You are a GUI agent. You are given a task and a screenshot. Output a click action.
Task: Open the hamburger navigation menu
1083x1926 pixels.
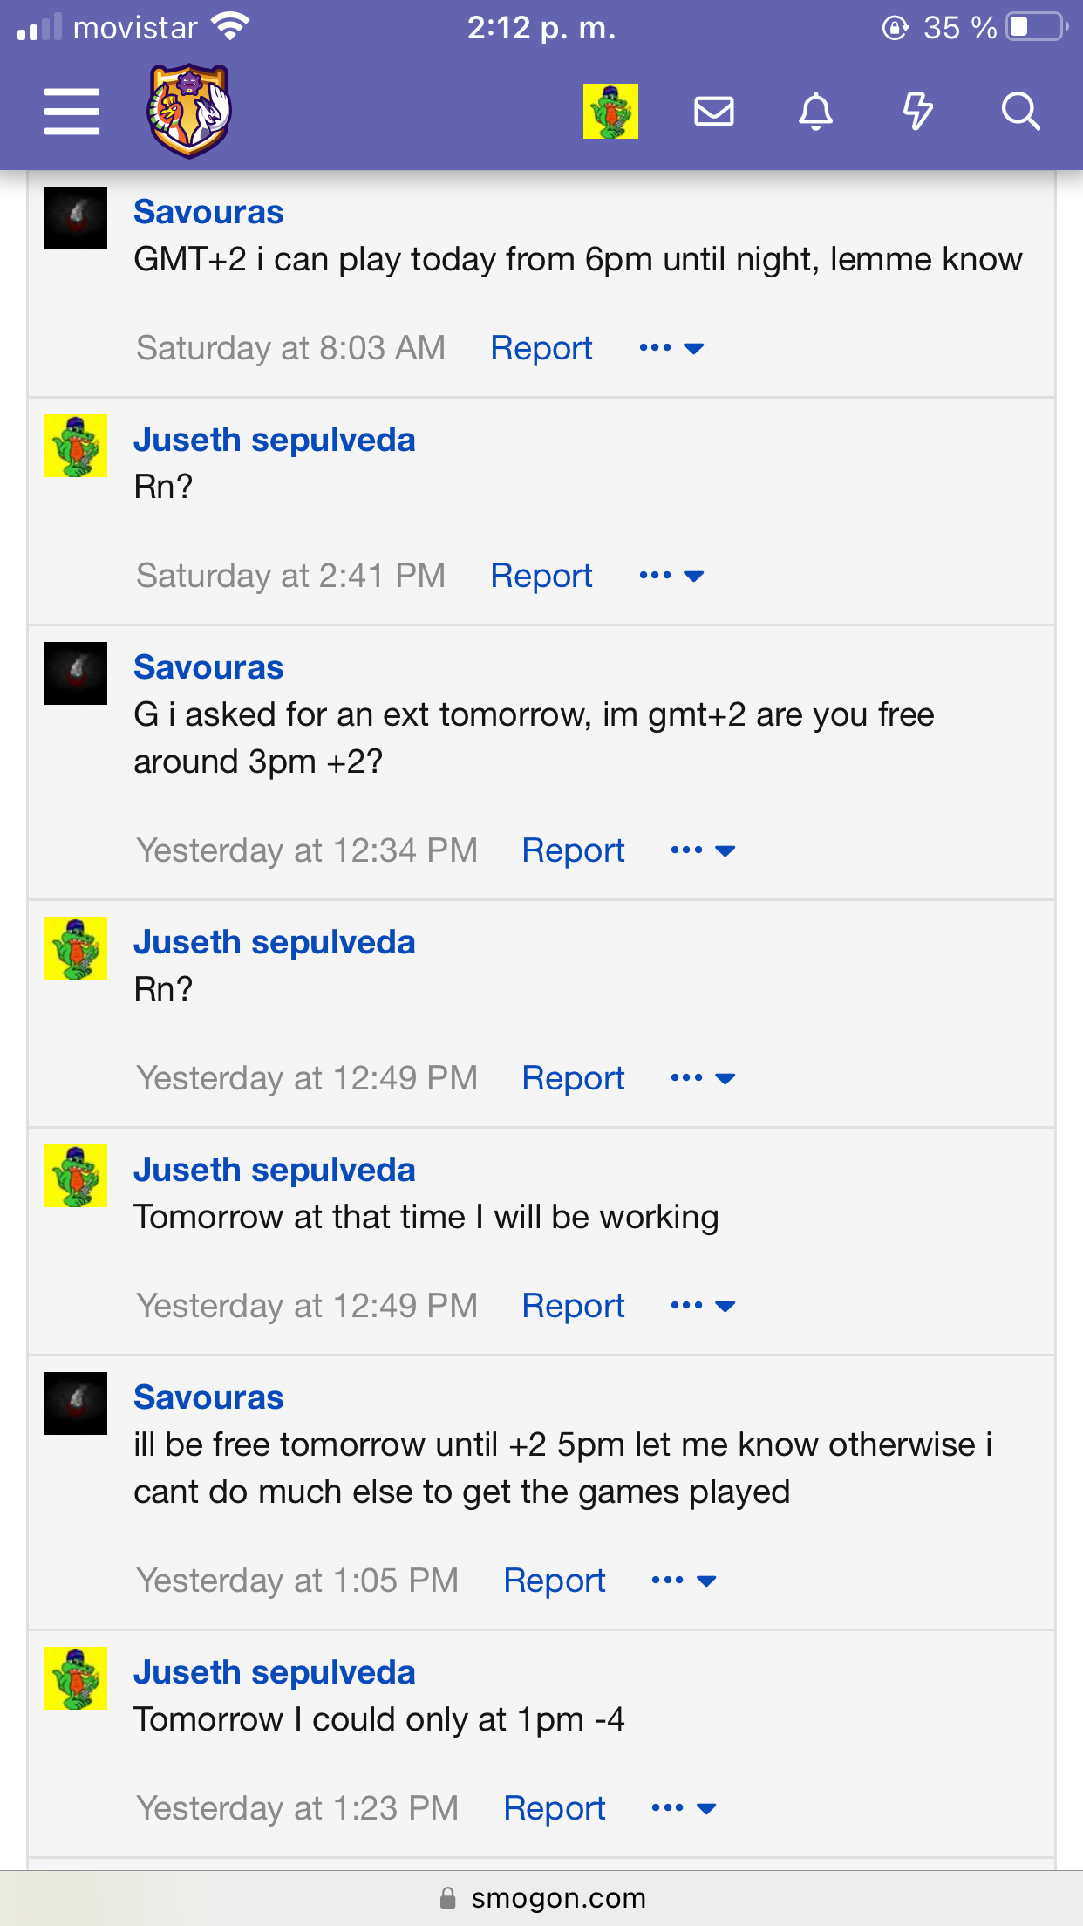click(72, 112)
